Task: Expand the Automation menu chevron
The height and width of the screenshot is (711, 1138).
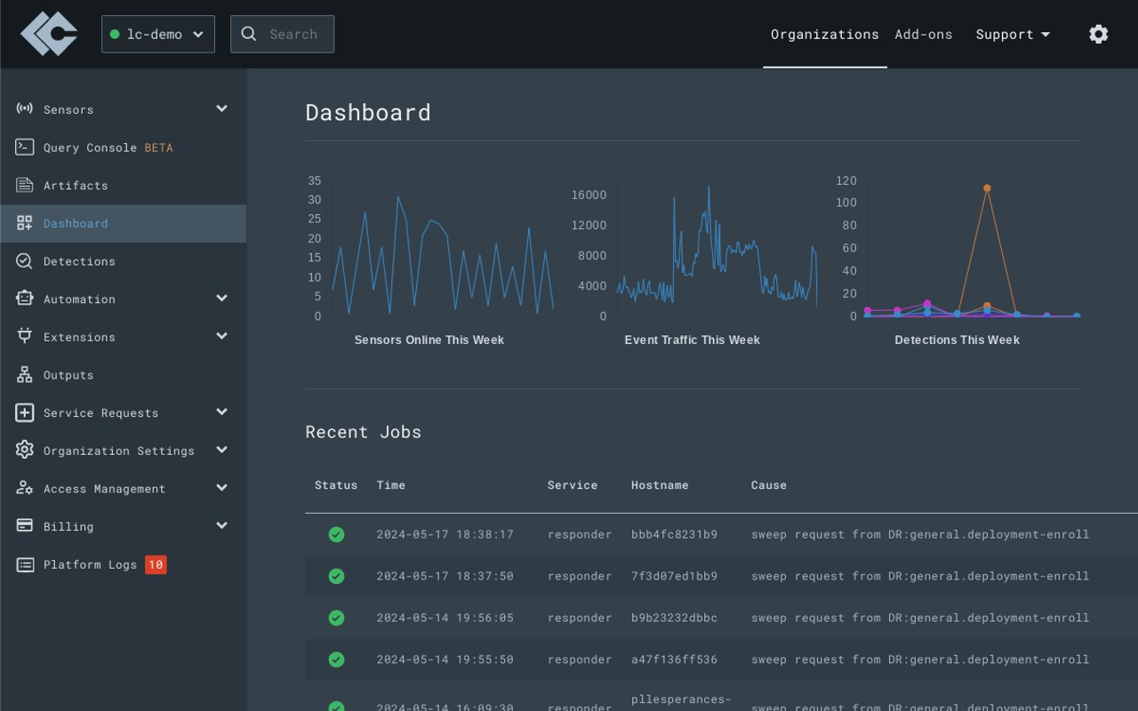Action: 221,299
